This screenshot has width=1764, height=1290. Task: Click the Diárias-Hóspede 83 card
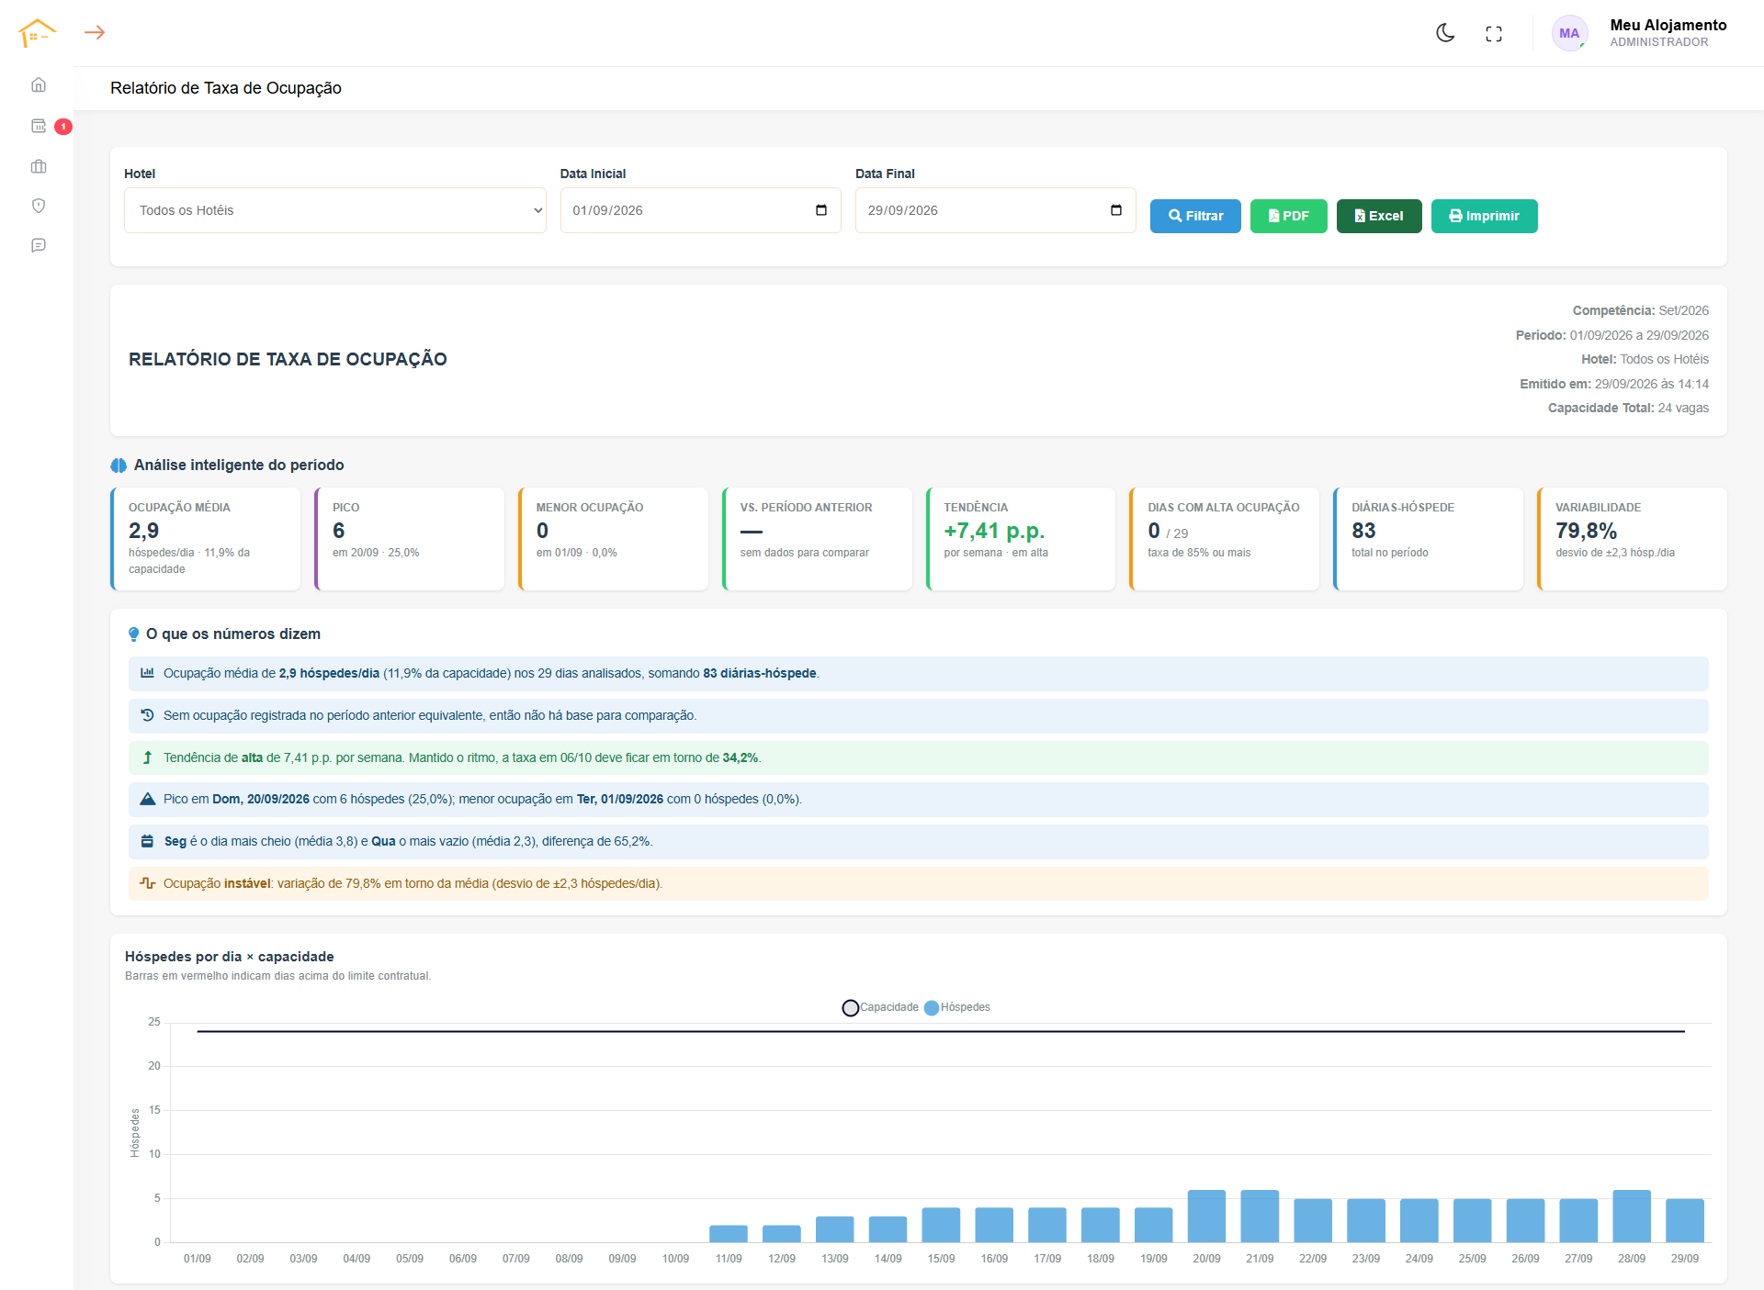(x=1428, y=539)
